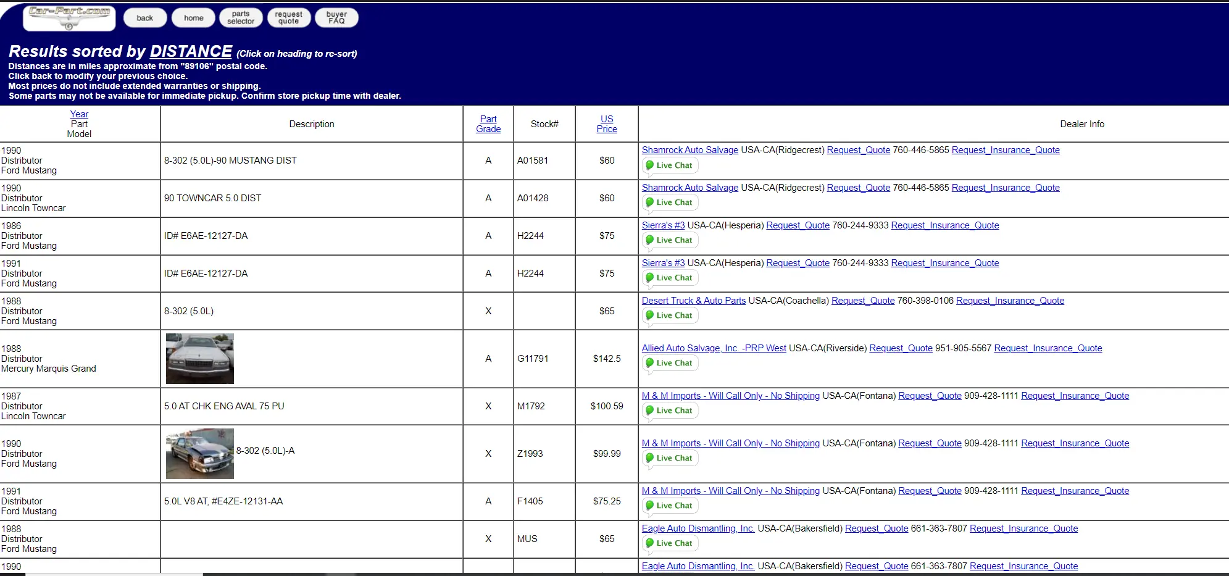1229x576 pixels.
Task: Click the request quote button
Action: [x=288, y=18]
